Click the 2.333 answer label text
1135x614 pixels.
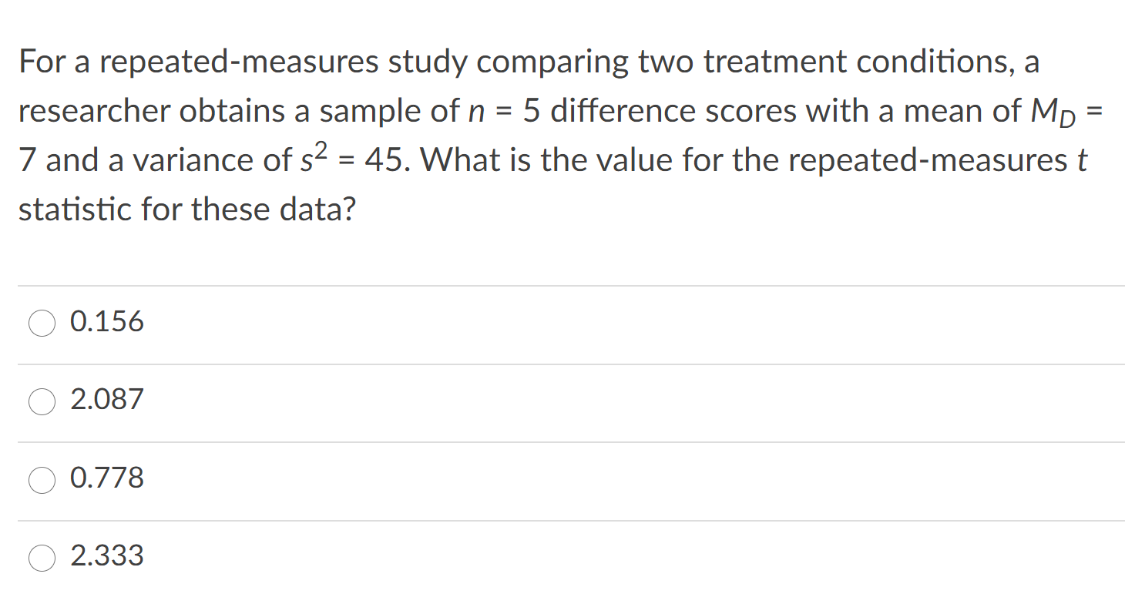106,556
